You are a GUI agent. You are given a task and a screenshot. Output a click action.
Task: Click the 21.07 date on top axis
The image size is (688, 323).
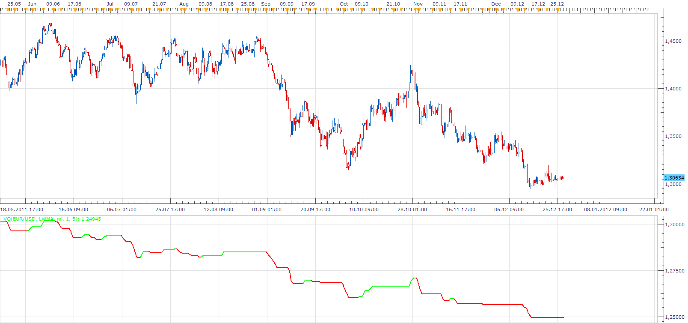(159, 4)
